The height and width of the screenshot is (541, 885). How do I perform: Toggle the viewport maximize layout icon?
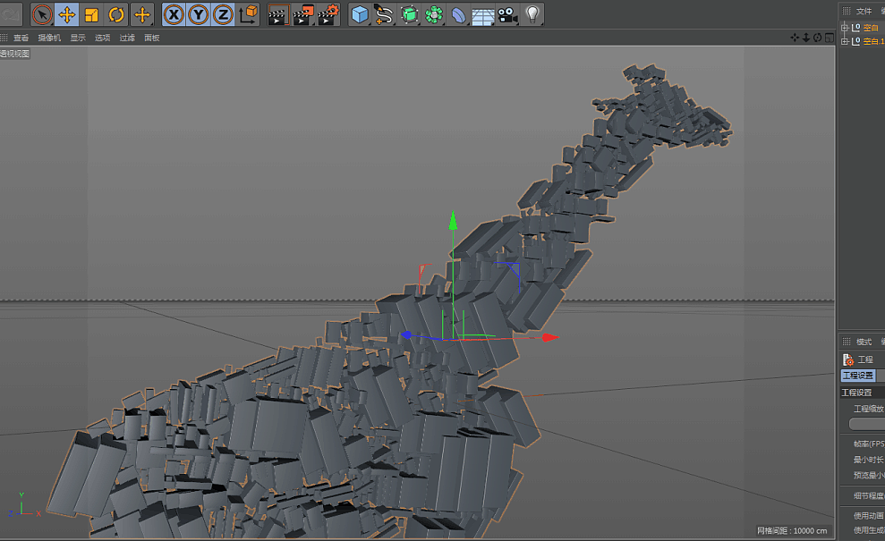tap(830, 38)
